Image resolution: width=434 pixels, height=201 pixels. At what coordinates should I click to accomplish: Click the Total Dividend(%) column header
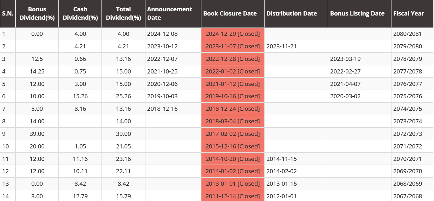tap(123, 13)
